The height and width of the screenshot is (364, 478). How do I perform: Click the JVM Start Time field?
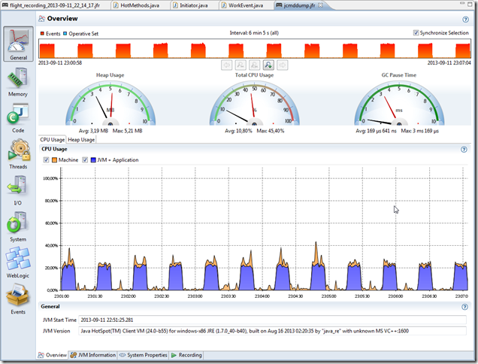(272, 320)
